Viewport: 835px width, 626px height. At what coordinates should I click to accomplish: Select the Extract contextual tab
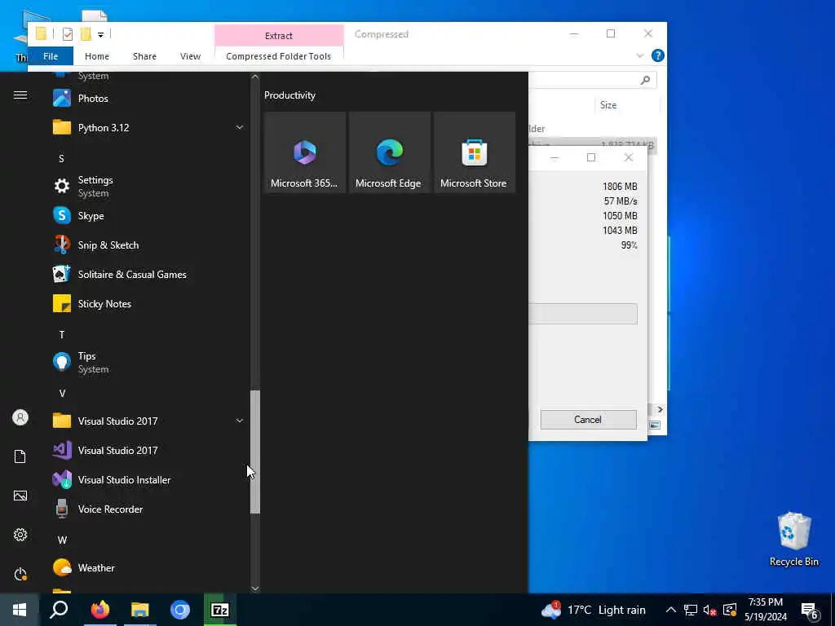(x=279, y=36)
